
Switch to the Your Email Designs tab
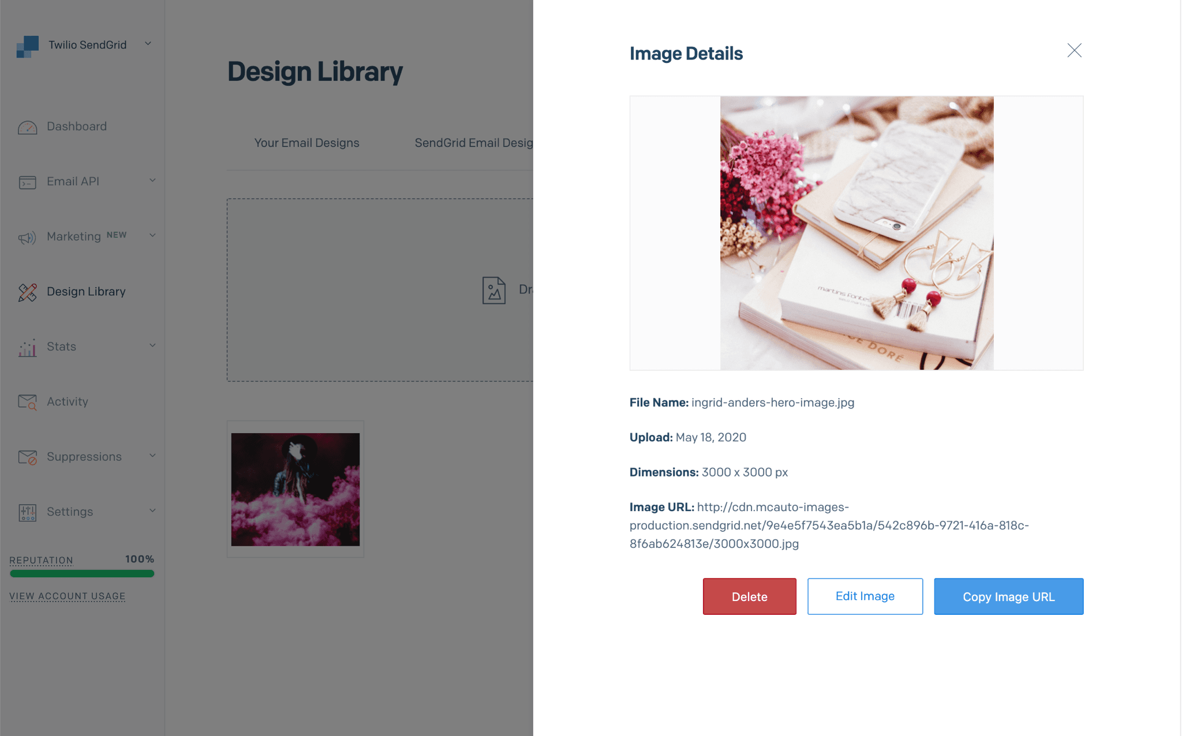[x=306, y=142]
